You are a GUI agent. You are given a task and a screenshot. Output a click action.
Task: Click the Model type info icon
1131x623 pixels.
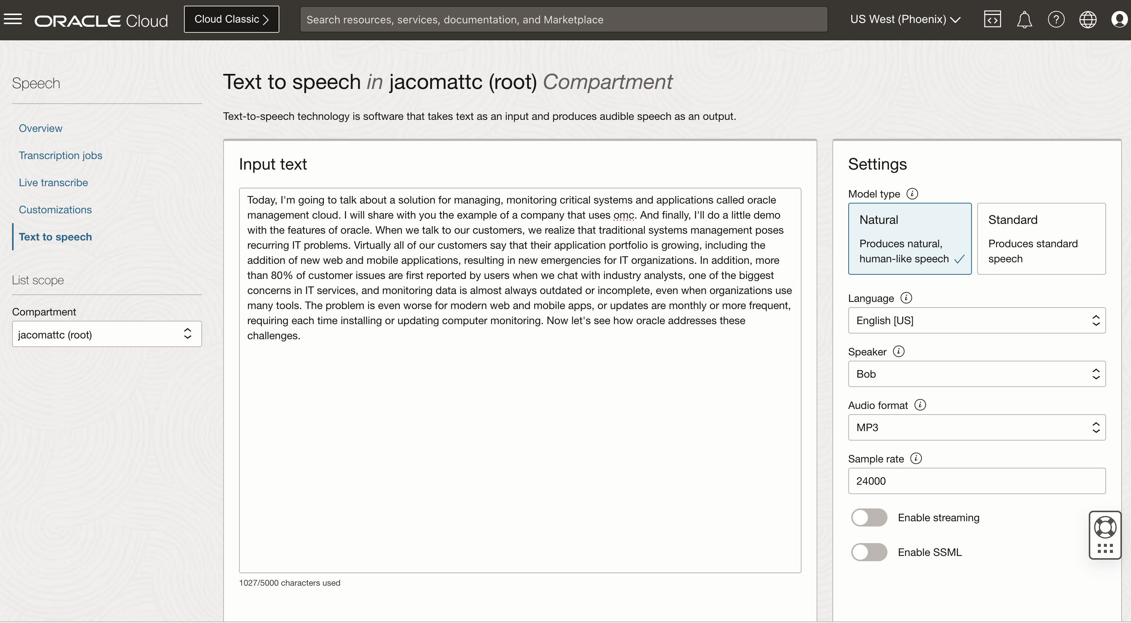pos(912,194)
